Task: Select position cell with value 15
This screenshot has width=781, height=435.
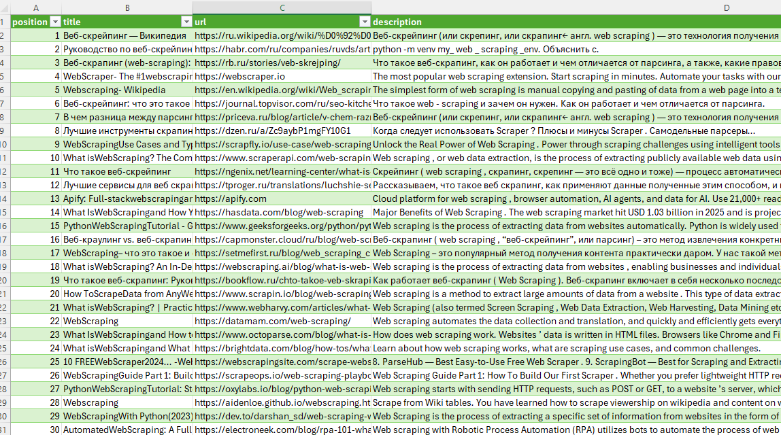Action: click(36, 226)
